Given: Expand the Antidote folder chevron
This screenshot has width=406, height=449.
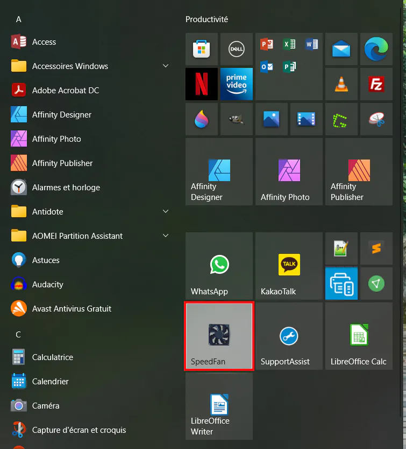Looking at the screenshot, I should pyautogui.click(x=166, y=211).
